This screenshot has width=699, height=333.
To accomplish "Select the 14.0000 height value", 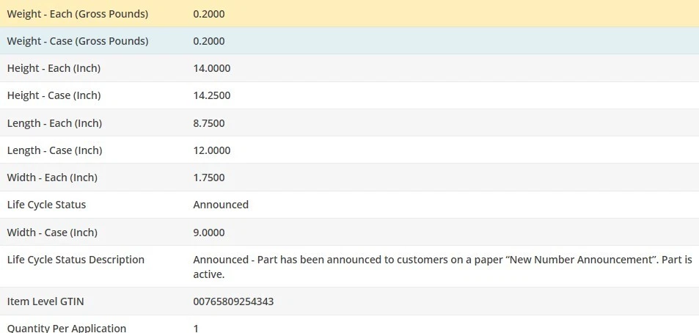I will [x=212, y=68].
